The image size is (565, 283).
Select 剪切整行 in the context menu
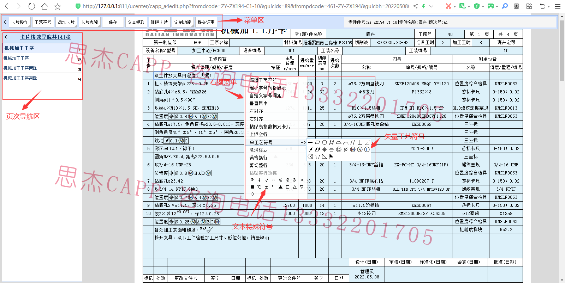coord(258,165)
